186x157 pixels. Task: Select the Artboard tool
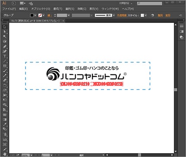click(x=5, y=144)
